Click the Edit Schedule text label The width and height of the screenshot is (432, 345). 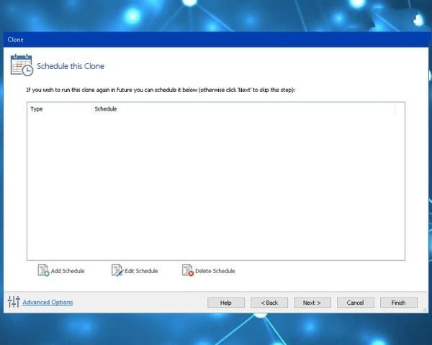141,271
